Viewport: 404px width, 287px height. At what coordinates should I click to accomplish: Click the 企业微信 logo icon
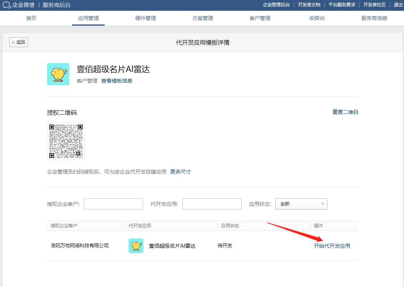click(7, 5)
